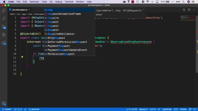This screenshot has height=111, width=198.
Task: Open Spotlight search in macOS menu bar
Action: tap(183, 2)
